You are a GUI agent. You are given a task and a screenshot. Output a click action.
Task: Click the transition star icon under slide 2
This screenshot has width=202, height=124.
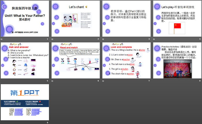[52, 39]
